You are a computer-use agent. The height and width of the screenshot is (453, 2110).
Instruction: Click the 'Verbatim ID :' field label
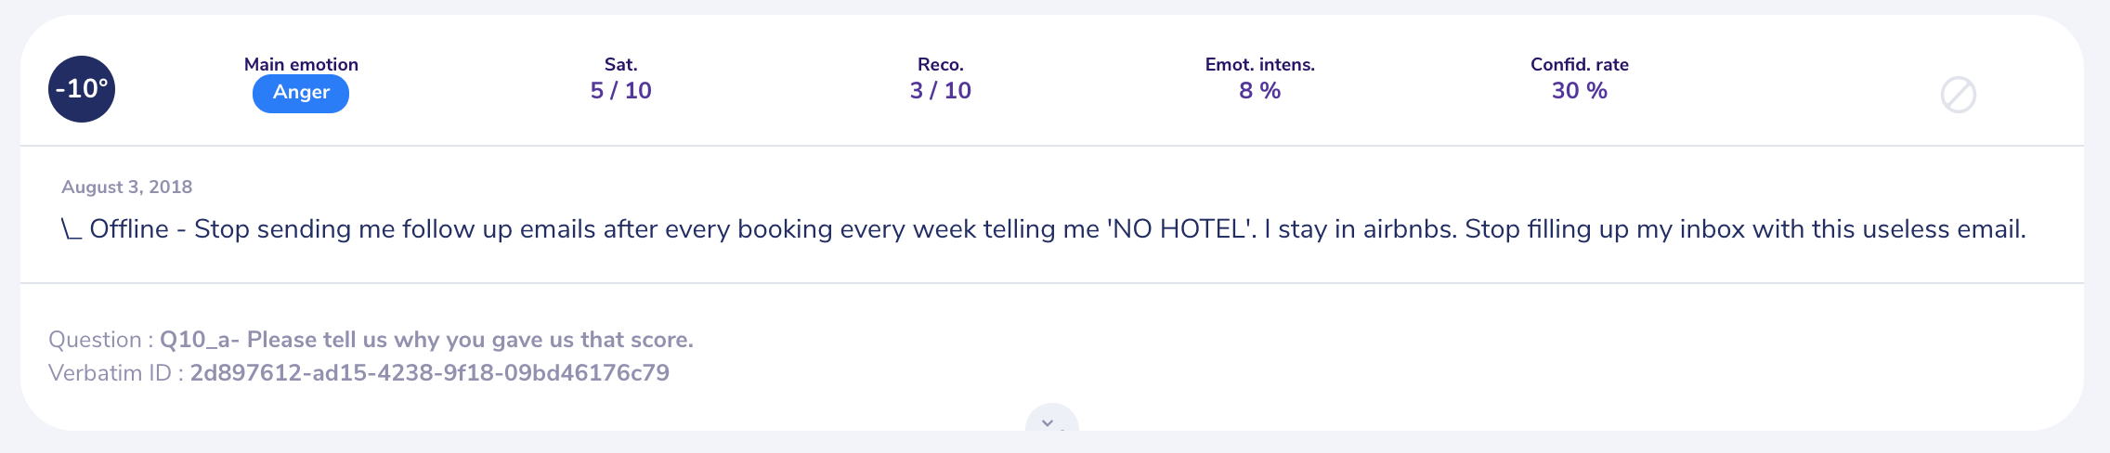coord(116,373)
